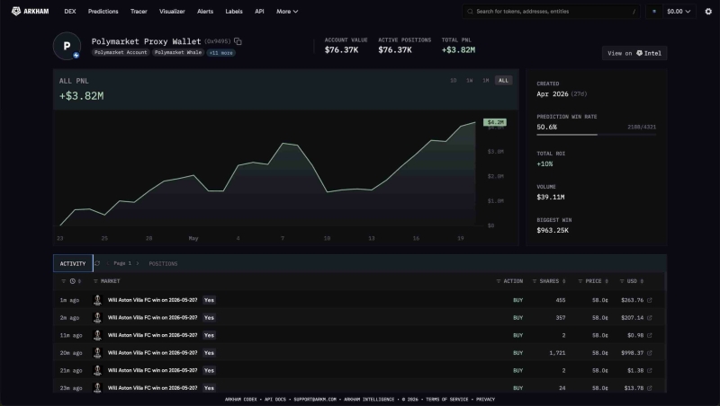This screenshot has width=720, height=406.
Task: Click the search magnifier icon
Action: pos(470,12)
